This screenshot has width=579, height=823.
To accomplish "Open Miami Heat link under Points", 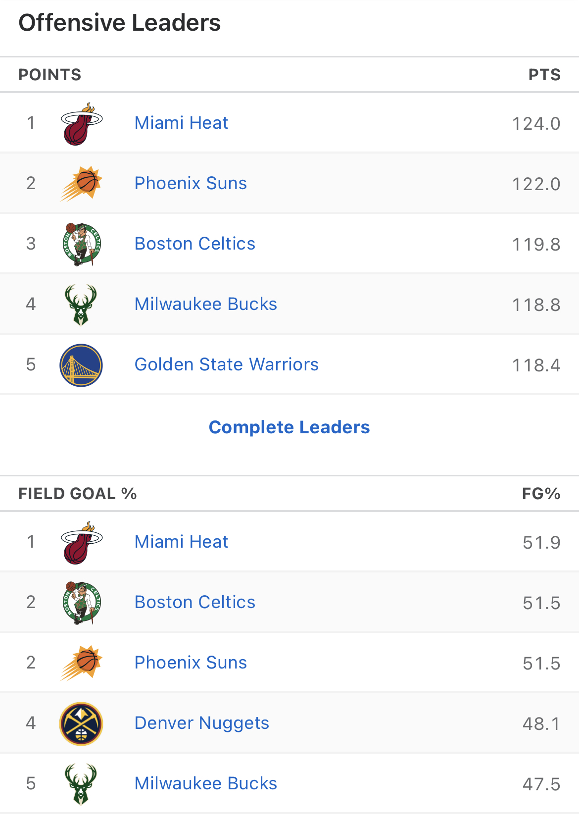I will [181, 123].
